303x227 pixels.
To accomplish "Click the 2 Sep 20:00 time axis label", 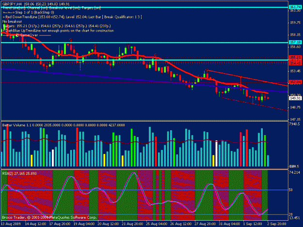I will [x=277, y=224].
